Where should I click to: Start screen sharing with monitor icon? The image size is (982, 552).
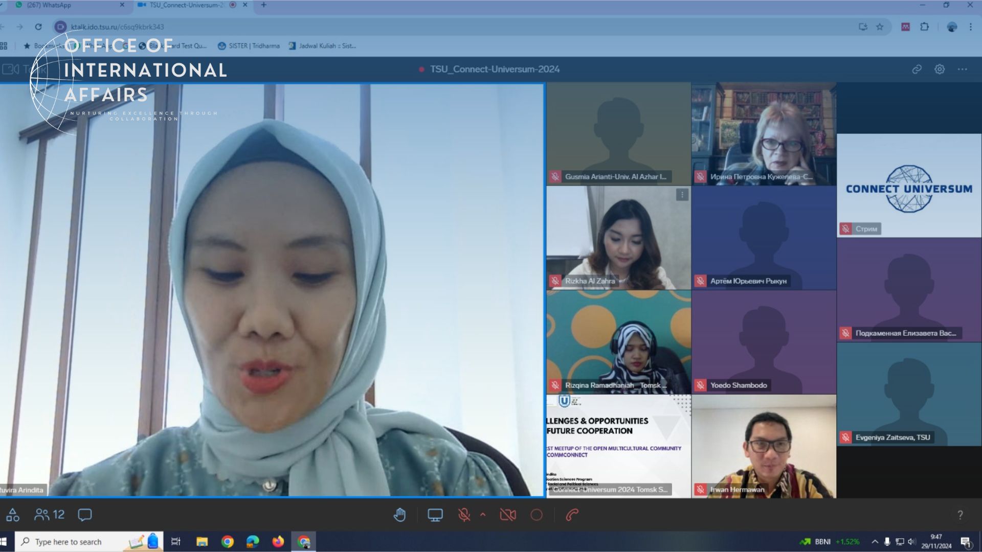pyautogui.click(x=435, y=515)
